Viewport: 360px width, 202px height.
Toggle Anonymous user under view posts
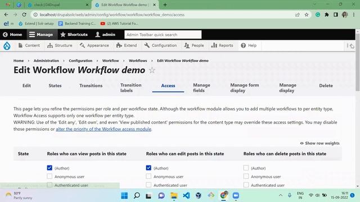(x=49, y=176)
